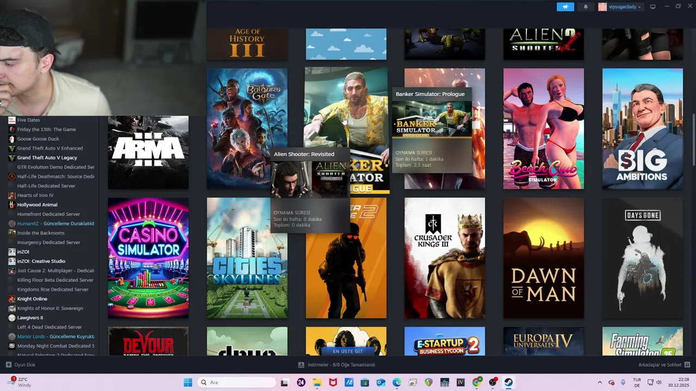Screen dimensions: 696x391
Task: Open the Windows Start menu
Action: (188, 382)
